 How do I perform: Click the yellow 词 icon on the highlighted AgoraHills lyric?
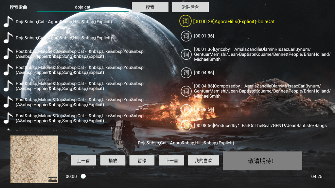186,21
